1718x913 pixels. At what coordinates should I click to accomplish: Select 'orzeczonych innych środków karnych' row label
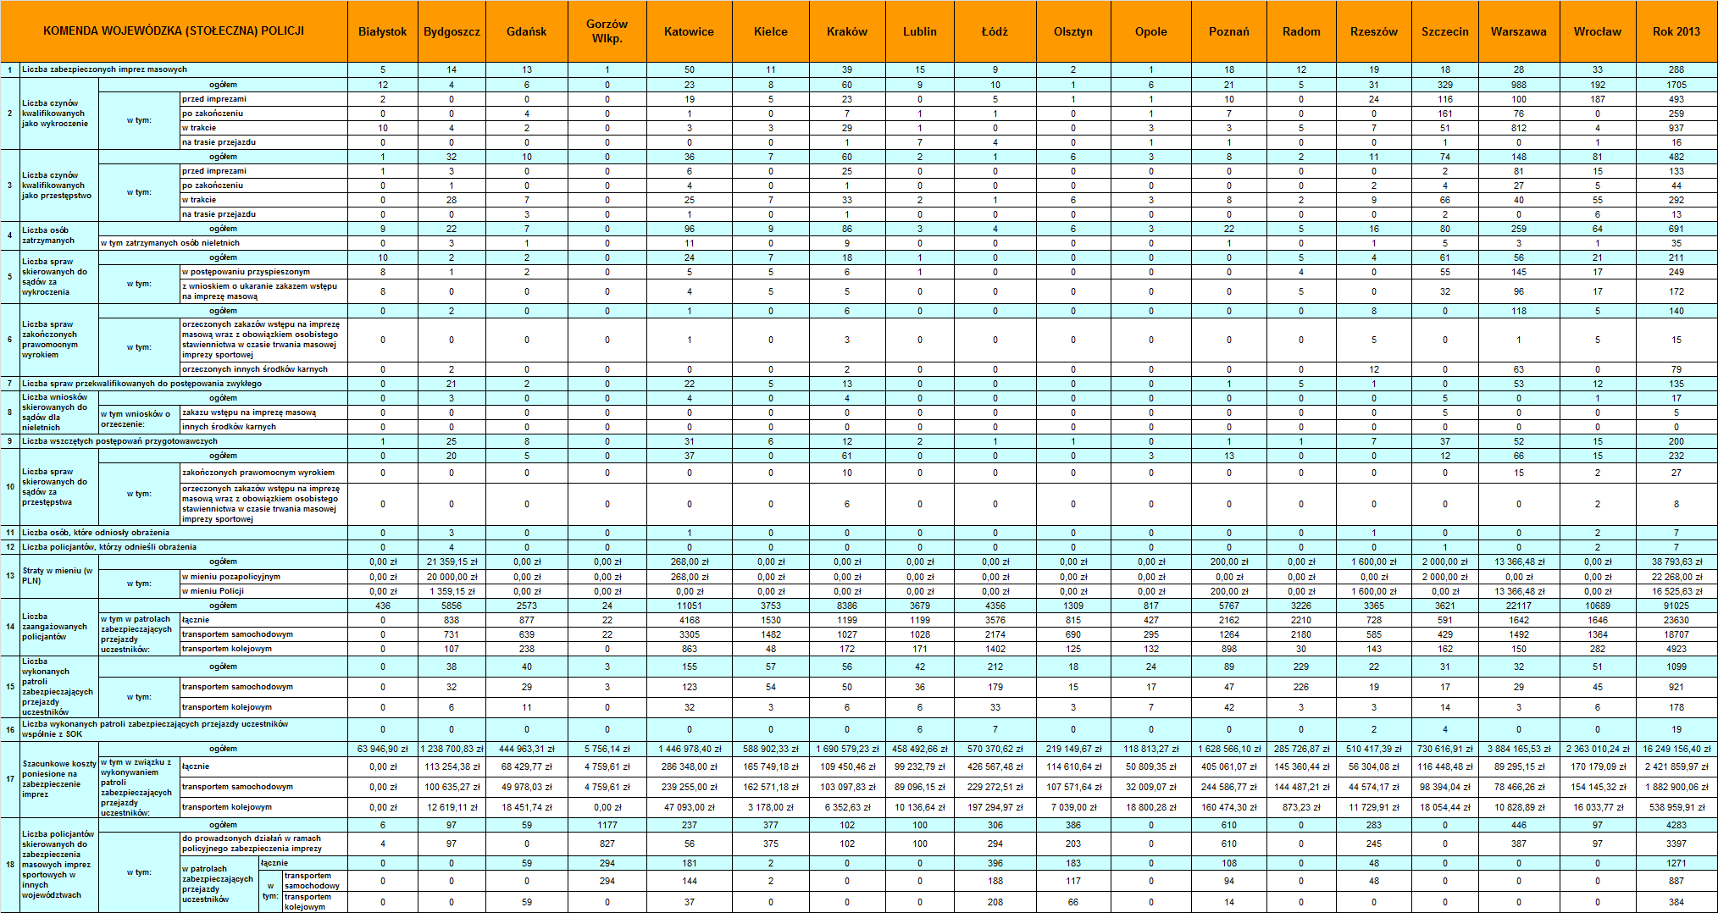[263, 369]
